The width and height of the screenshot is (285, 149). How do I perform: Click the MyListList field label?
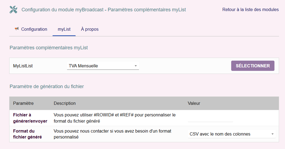[23, 66]
